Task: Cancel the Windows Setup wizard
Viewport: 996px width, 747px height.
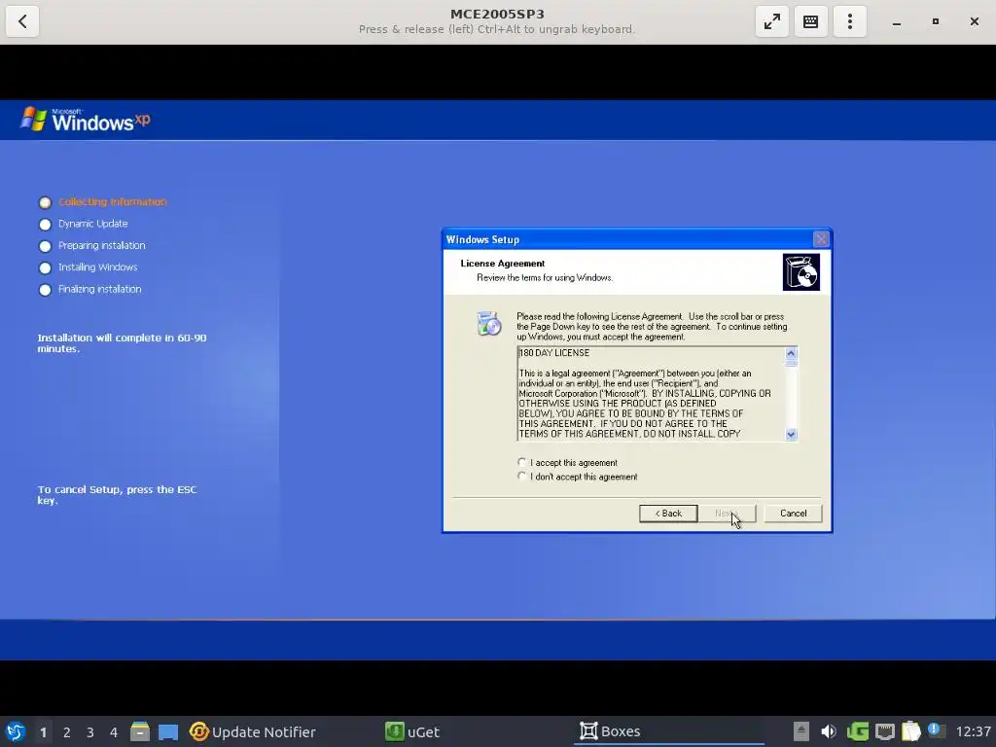Action: click(793, 514)
